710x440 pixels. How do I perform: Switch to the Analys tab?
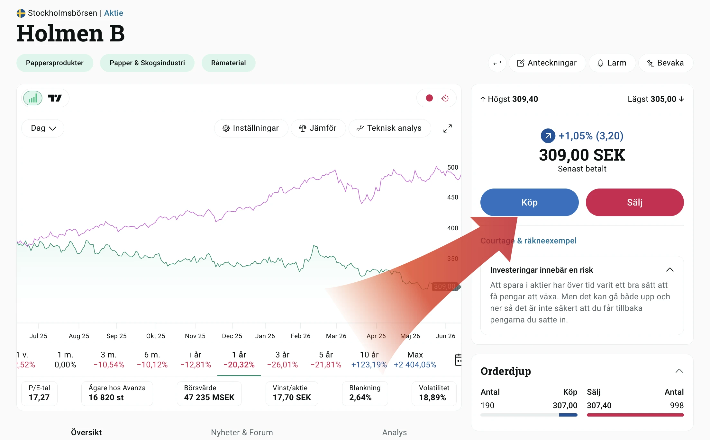pyautogui.click(x=395, y=432)
